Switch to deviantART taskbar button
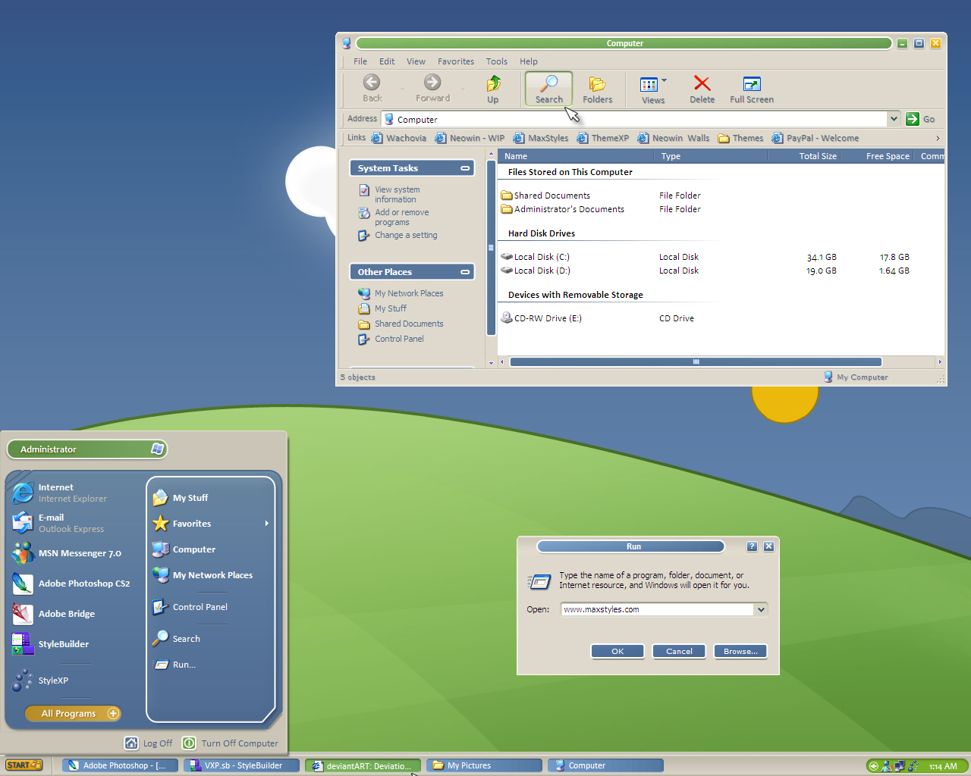The width and height of the screenshot is (971, 776). (x=363, y=765)
